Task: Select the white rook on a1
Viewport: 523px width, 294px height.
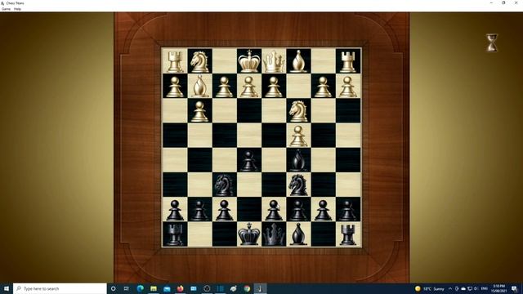Action: pyautogui.click(x=347, y=61)
